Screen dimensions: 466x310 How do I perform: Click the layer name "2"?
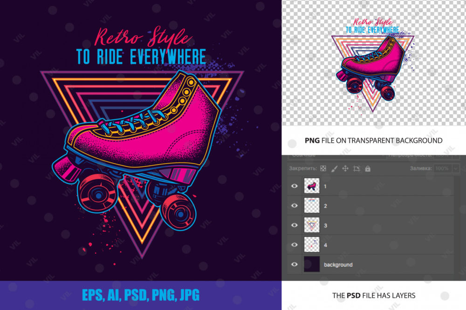click(x=325, y=206)
